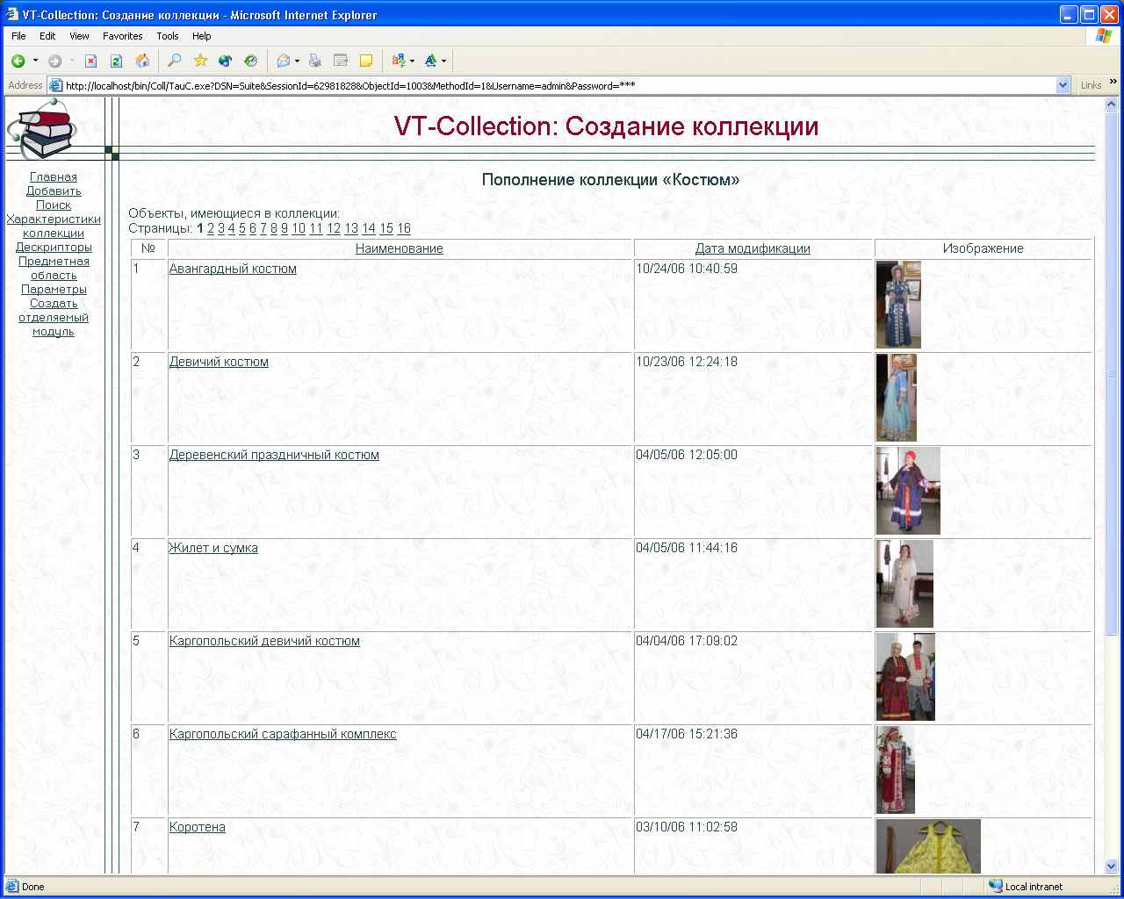Sort by the Дата модификации column header
Viewport: 1124px width, 899px height.
tap(753, 248)
